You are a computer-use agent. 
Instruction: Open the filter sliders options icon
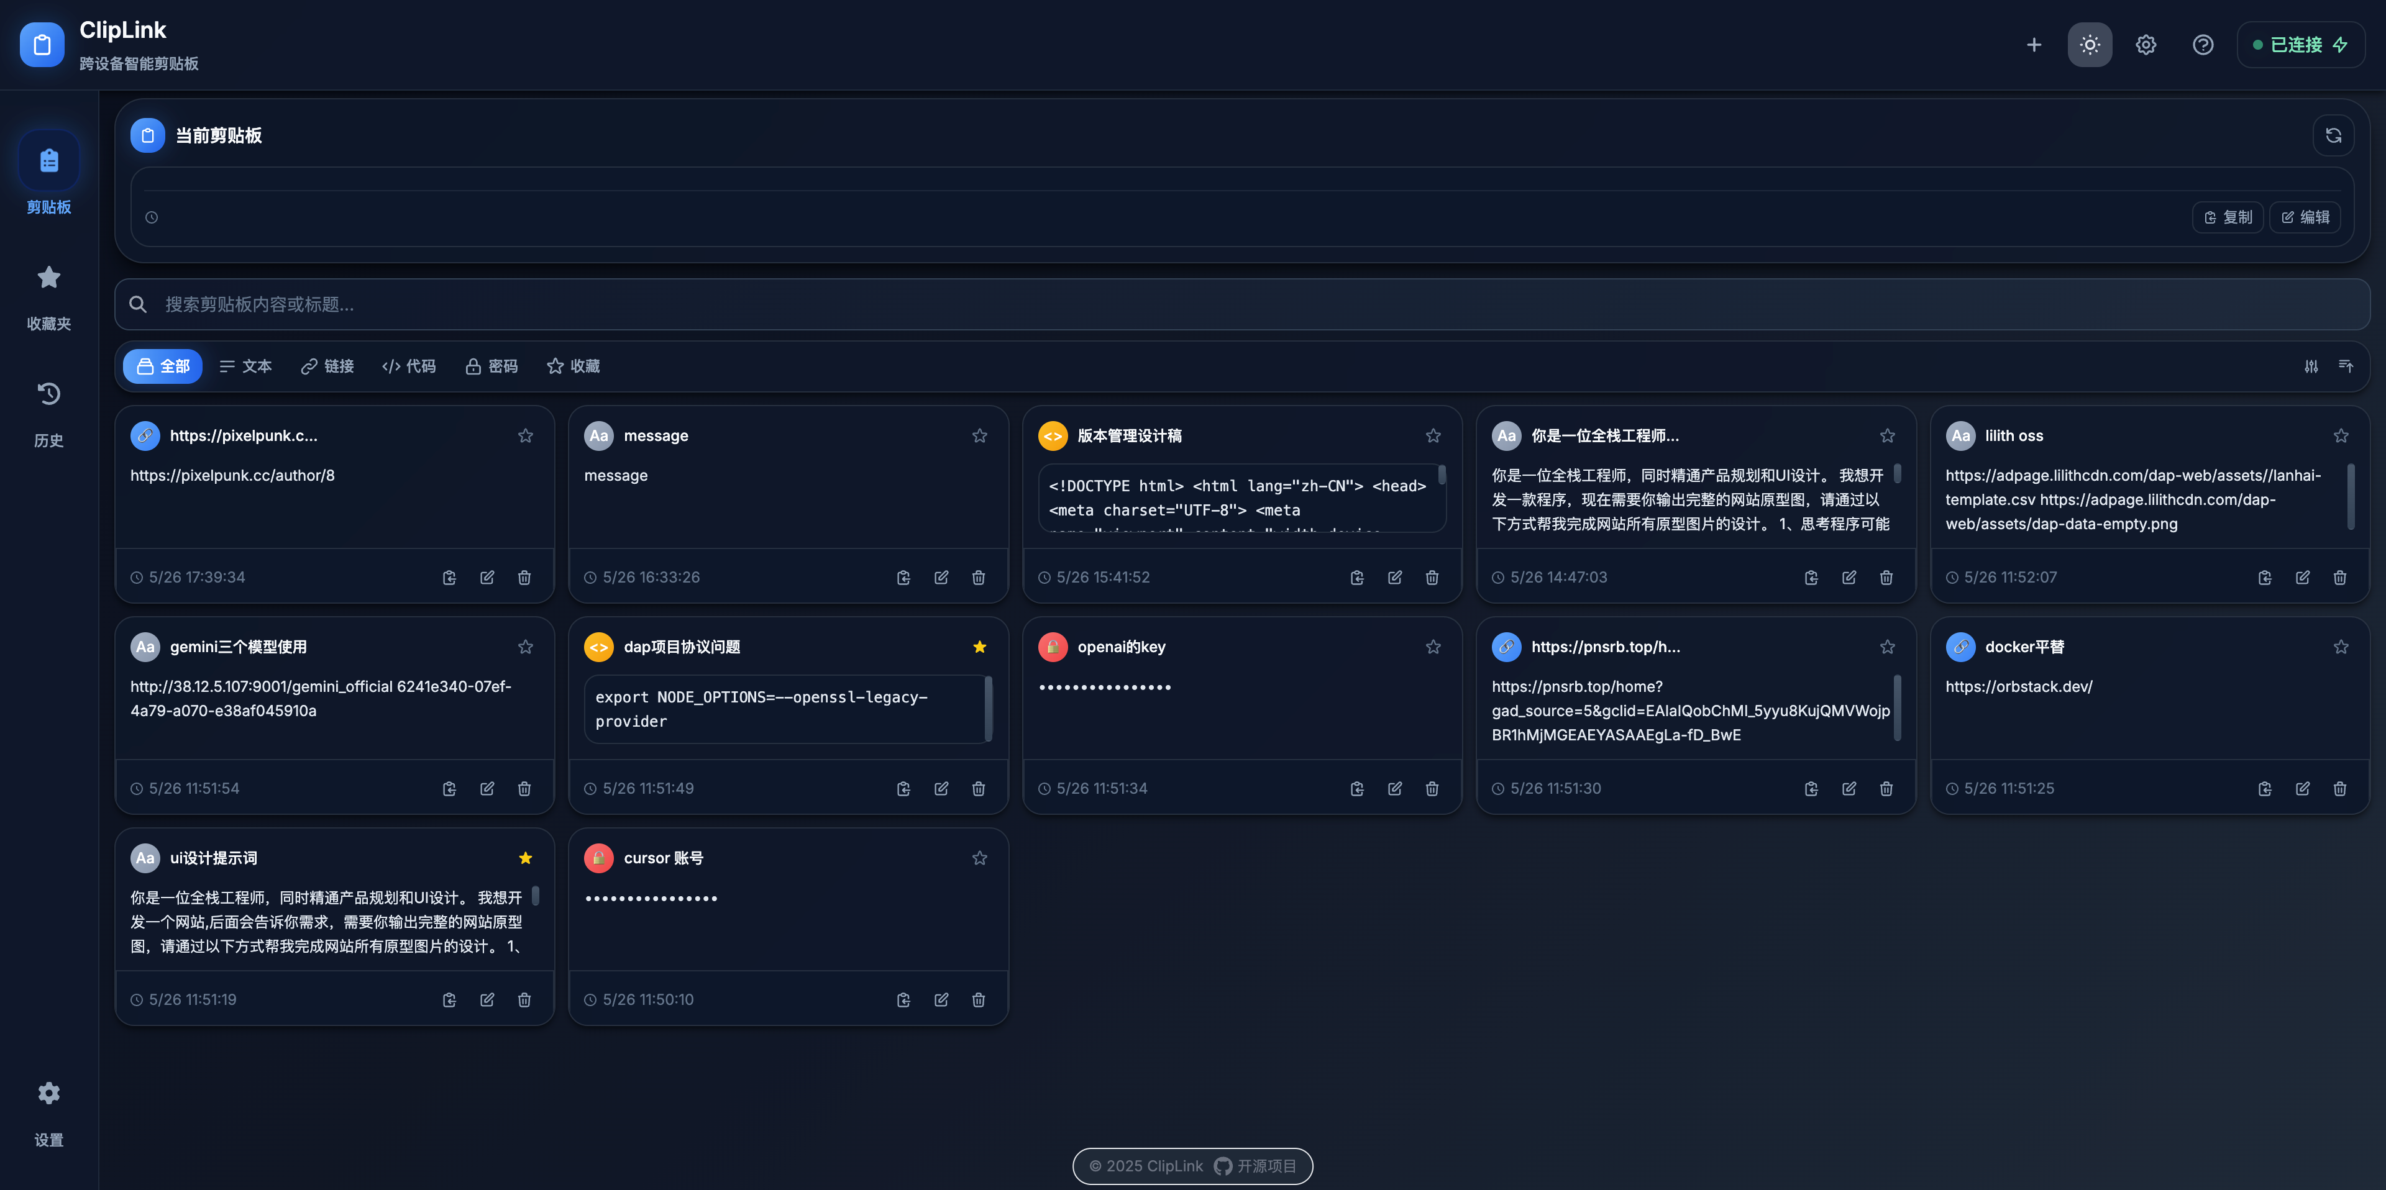coord(2311,366)
